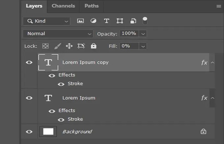Switch to the Paths tab

tap(92, 6)
